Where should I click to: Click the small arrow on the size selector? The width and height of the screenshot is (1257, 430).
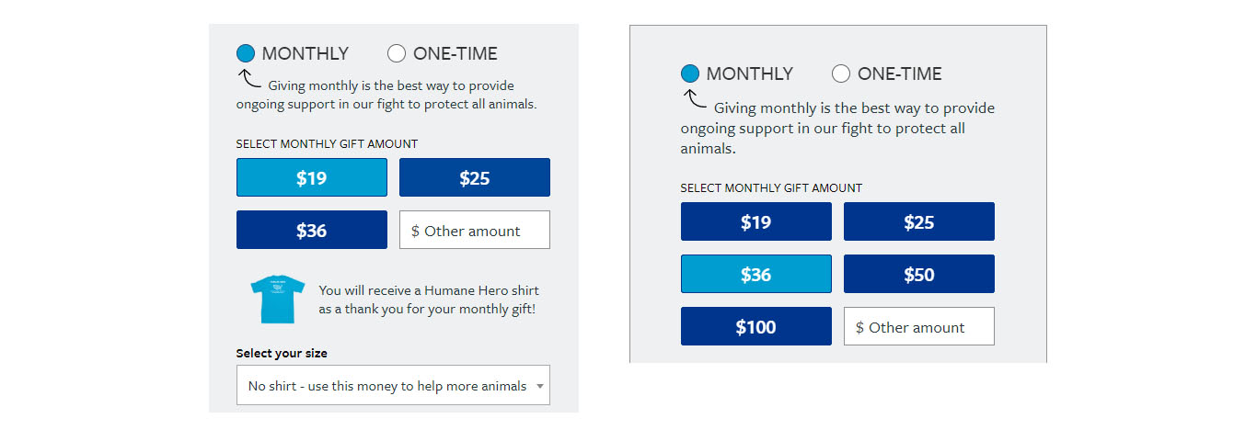[540, 387]
